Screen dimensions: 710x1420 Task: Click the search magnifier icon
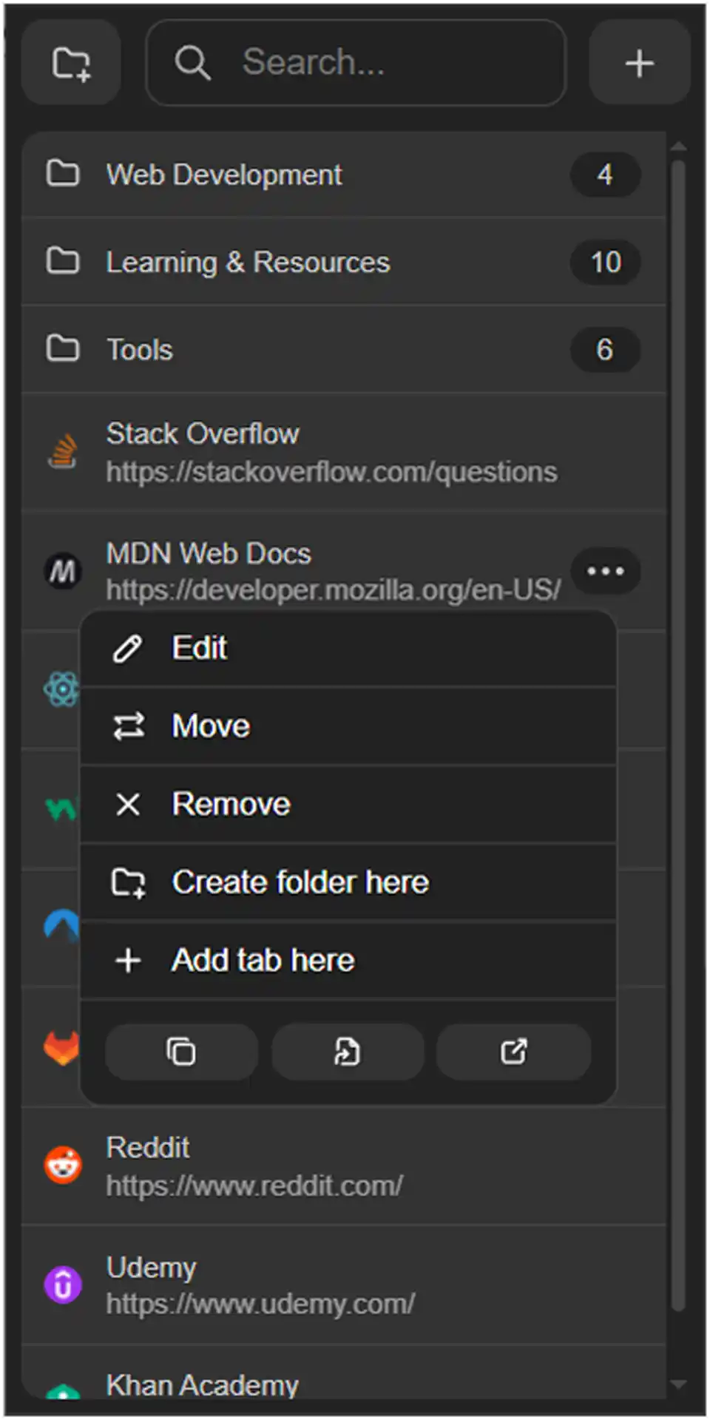coord(193,62)
